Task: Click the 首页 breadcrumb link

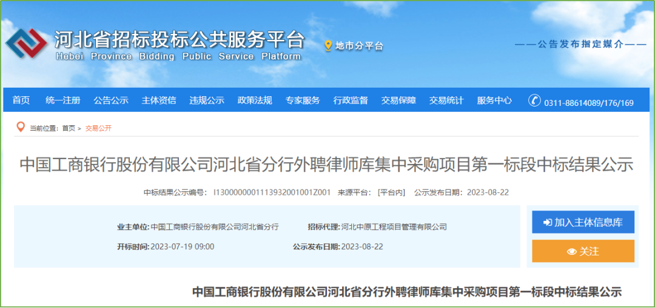Action: tap(69, 128)
